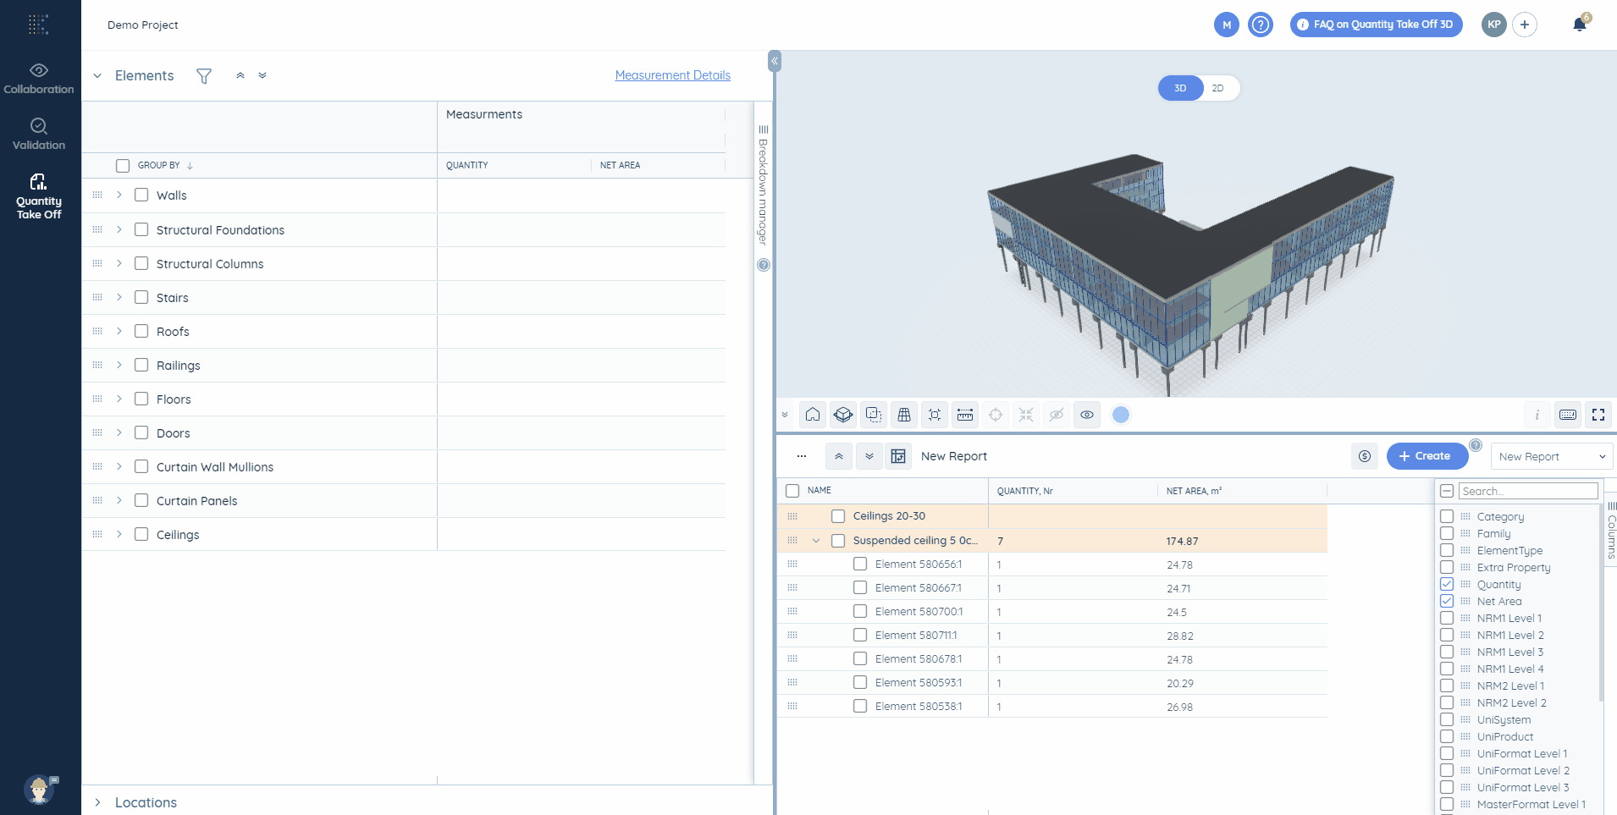Click the Search columns field
Image resolution: width=1617 pixels, height=815 pixels.
coord(1528,491)
